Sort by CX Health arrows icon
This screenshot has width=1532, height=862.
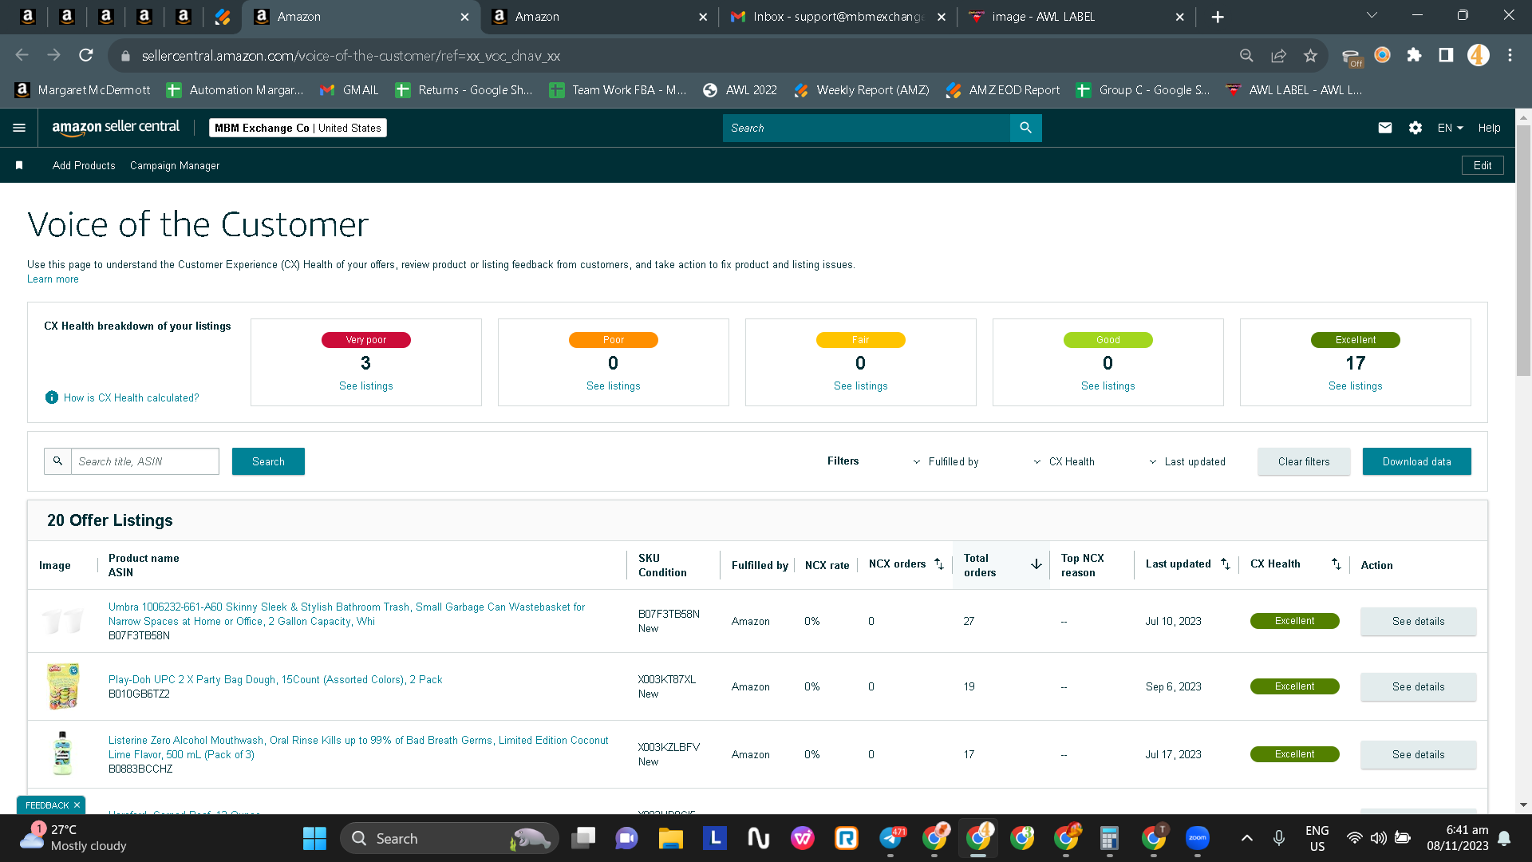click(x=1337, y=564)
